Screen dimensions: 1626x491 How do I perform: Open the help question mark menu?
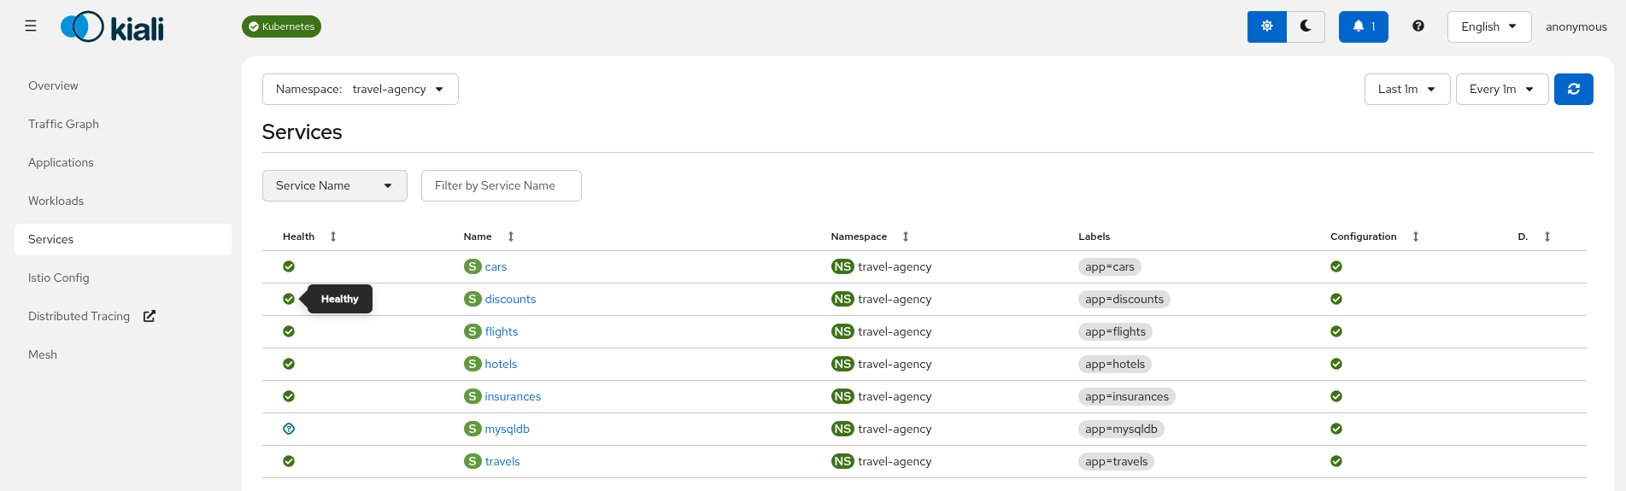click(x=1418, y=26)
